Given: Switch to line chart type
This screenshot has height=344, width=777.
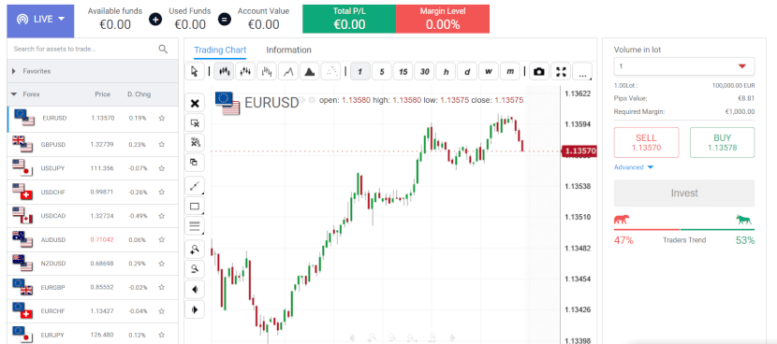Looking at the screenshot, I should click(288, 72).
